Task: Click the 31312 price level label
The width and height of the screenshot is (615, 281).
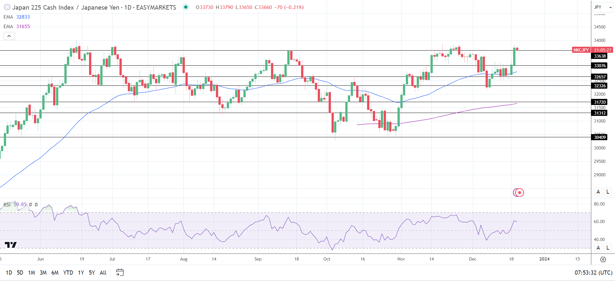Action: [x=600, y=113]
